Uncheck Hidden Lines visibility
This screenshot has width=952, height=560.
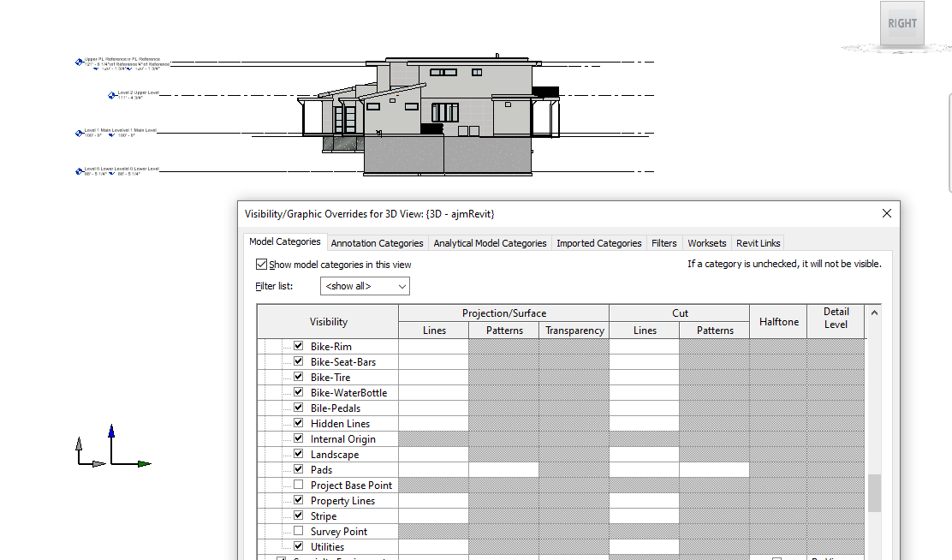click(298, 423)
